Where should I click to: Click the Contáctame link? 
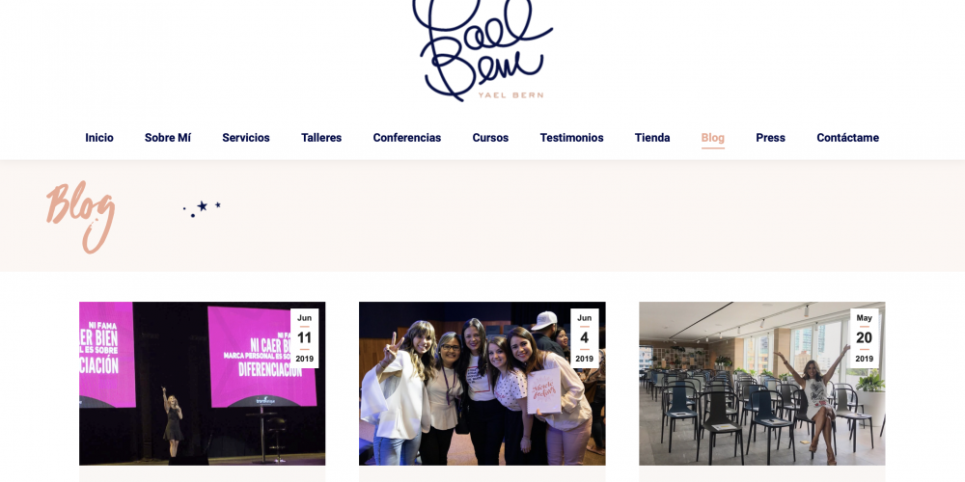point(847,138)
